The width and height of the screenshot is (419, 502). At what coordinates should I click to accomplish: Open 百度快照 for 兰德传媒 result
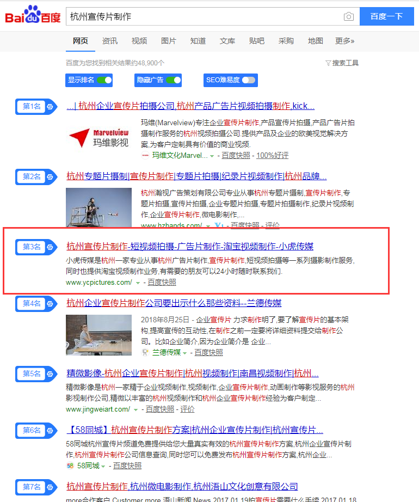(208, 352)
